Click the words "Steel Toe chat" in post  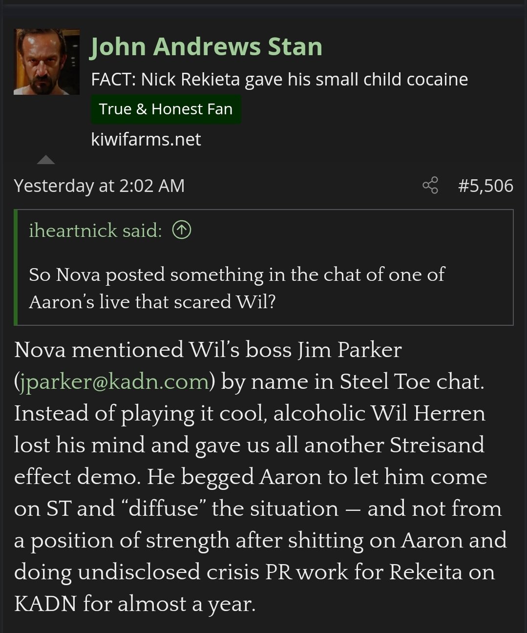pyautogui.click(x=411, y=381)
